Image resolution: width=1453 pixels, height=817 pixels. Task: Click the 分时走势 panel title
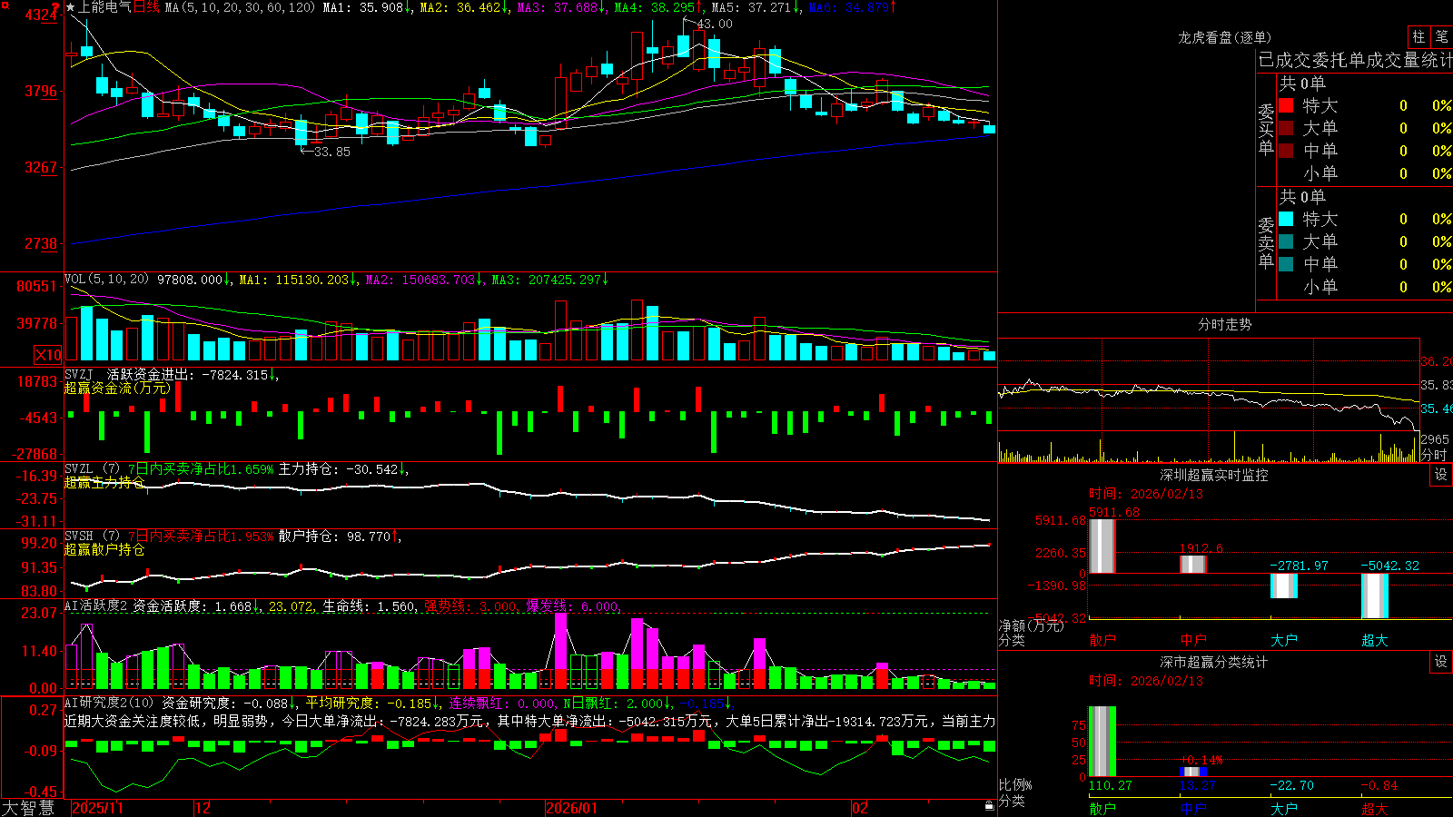(1224, 324)
